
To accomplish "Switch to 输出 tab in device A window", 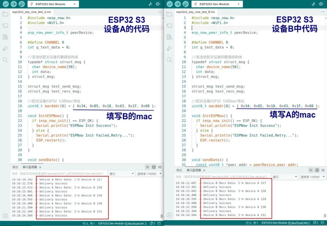I will (15, 167).
